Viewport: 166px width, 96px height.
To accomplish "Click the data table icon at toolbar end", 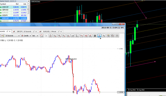I will coord(117,36).
